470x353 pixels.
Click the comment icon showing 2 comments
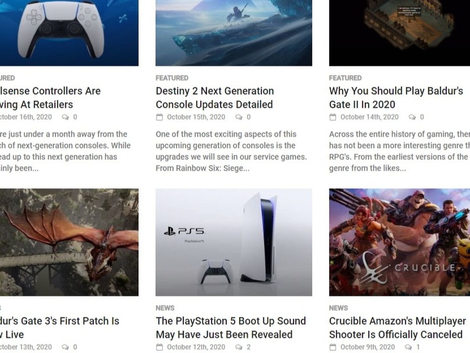click(239, 347)
